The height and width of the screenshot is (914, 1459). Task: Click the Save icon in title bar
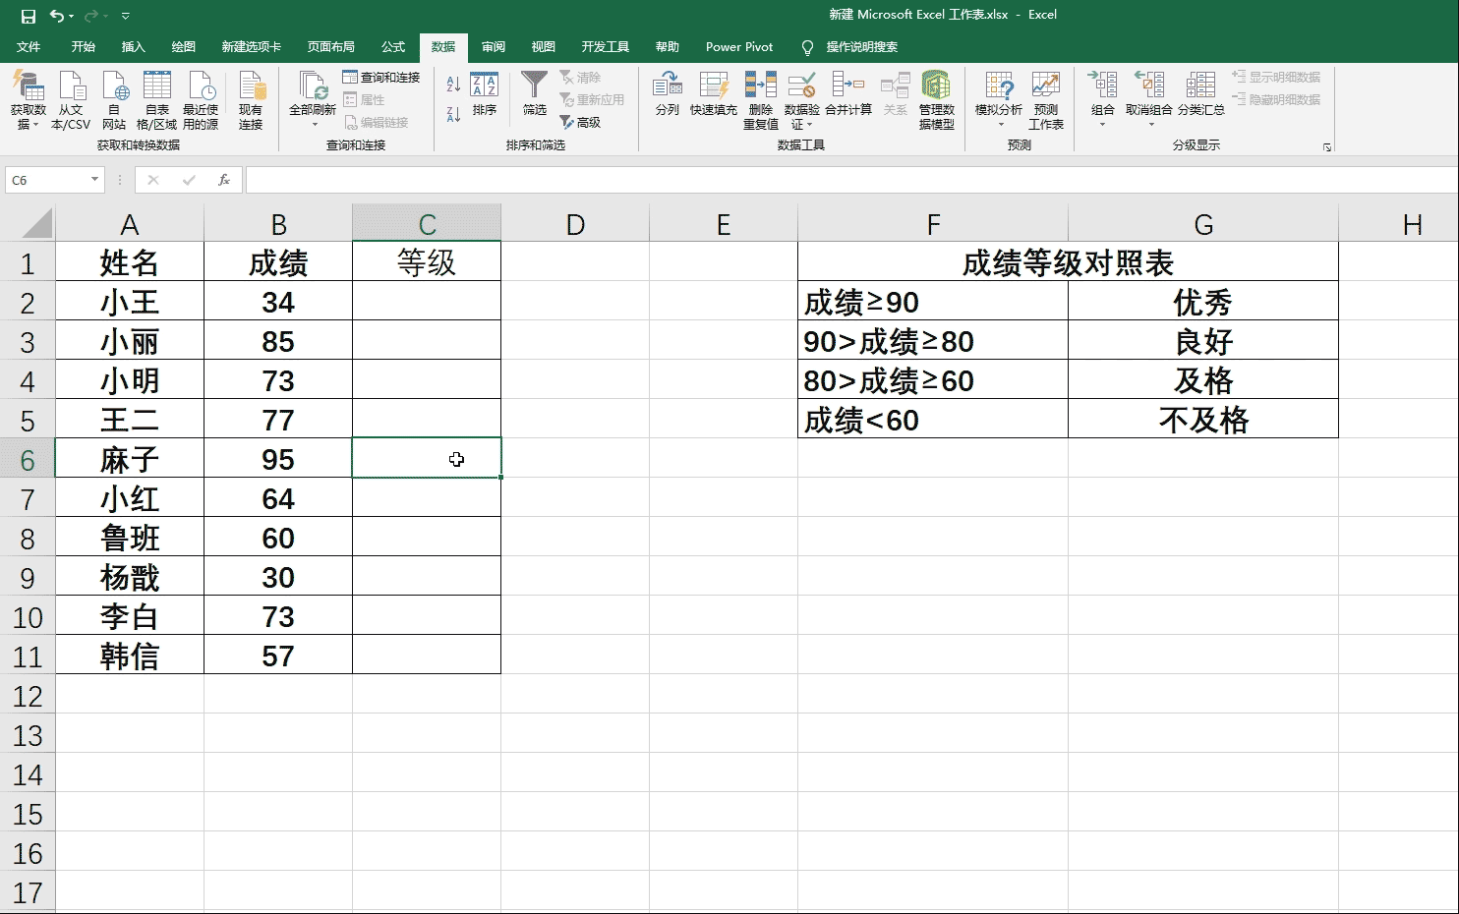tap(29, 16)
